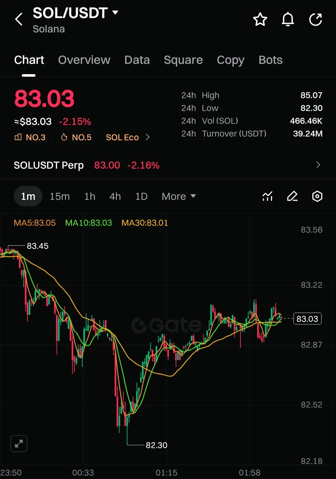Tap the 83.22 price axis label
This screenshot has width=336, height=479.
311,285
